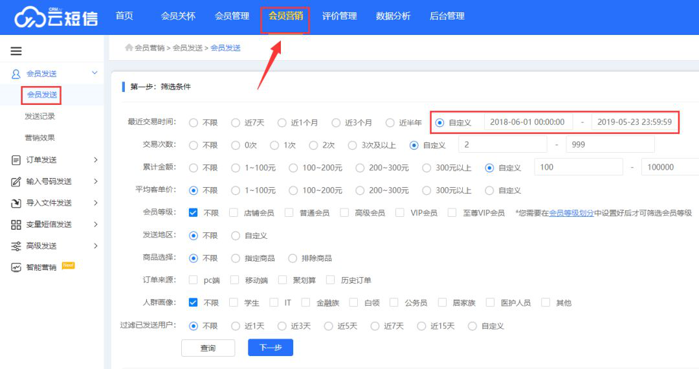Click the 订单发送 document icon

click(16, 160)
